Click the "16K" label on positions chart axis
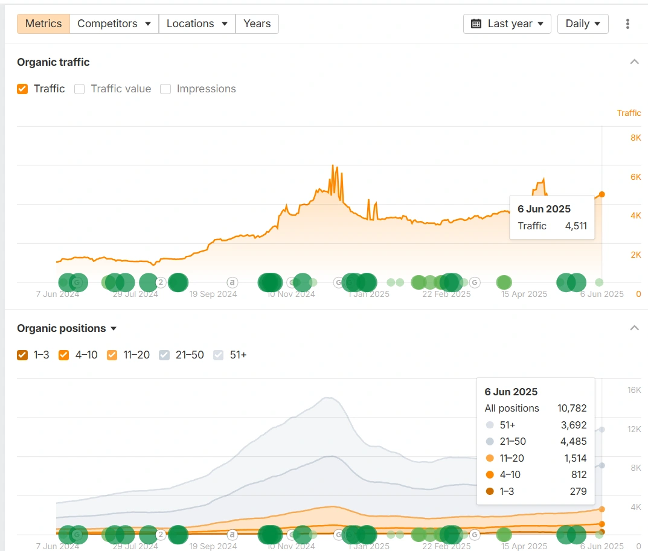Viewport: 648px width, 551px height. coord(634,390)
